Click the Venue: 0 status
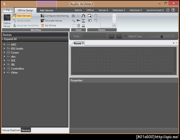This screenshot has height=140, width=180. (103, 10)
